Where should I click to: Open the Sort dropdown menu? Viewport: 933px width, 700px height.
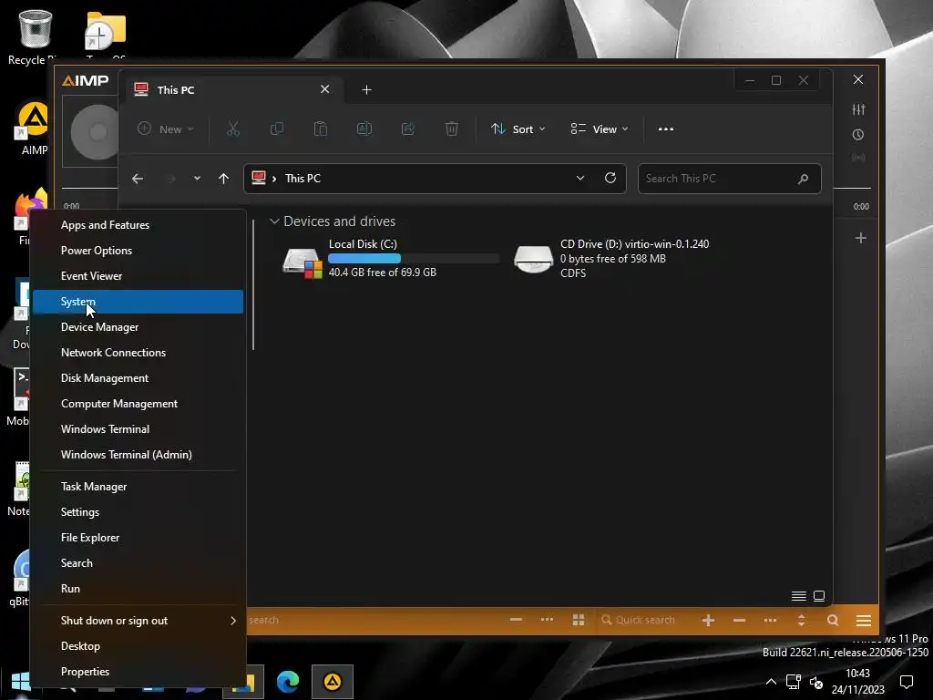click(518, 129)
